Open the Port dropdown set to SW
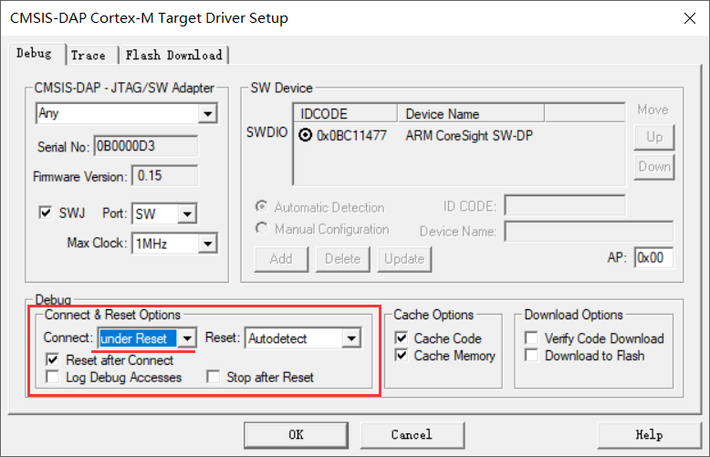Image resolution: width=710 pixels, height=457 pixels. [187, 214]
